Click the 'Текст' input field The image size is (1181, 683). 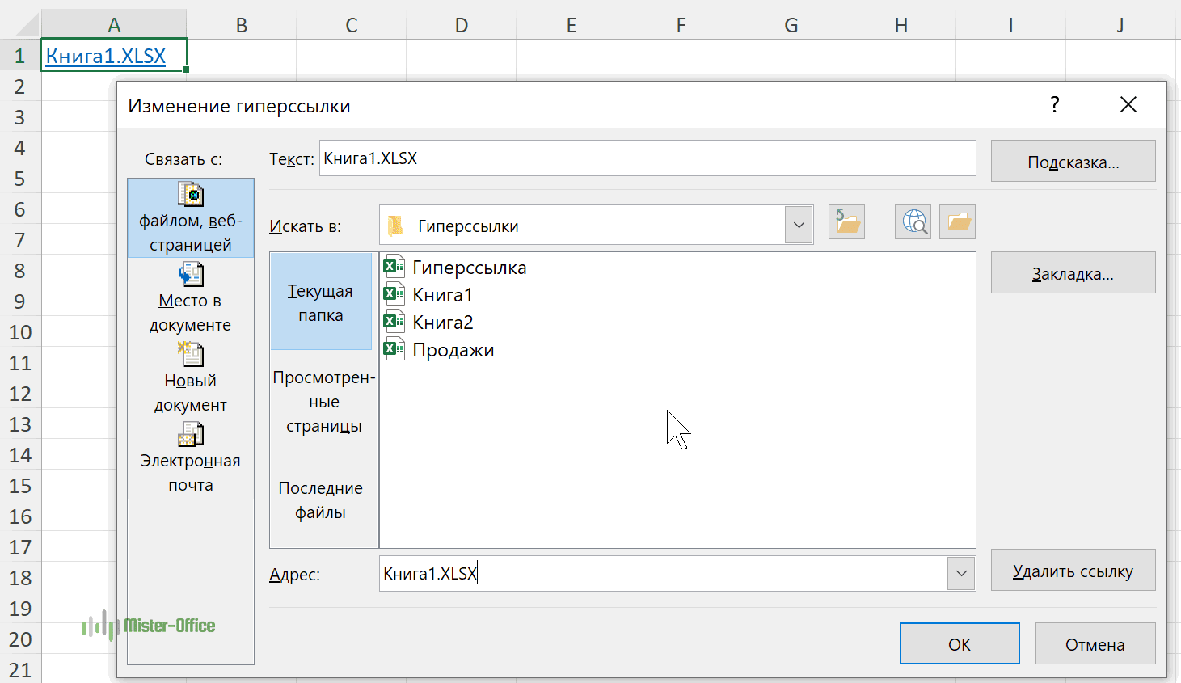647,158
